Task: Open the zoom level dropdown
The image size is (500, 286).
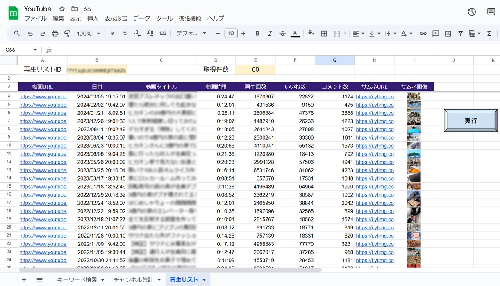Action: coord(89,34)
